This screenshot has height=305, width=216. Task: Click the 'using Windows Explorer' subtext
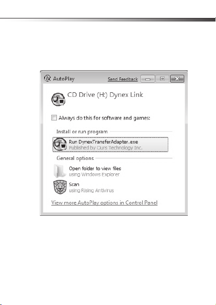point(94,174)
